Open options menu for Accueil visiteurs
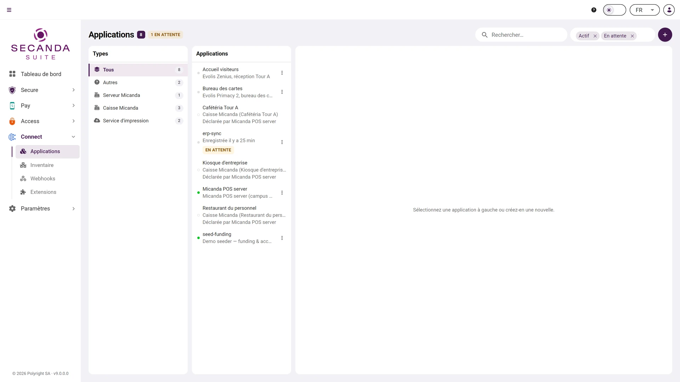The width and height of the screenshot is (680, 382). pos(282,73)
